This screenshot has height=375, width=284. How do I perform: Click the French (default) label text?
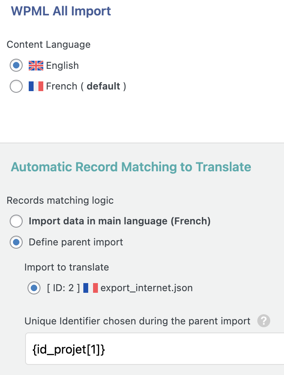(x=86, y=86)
